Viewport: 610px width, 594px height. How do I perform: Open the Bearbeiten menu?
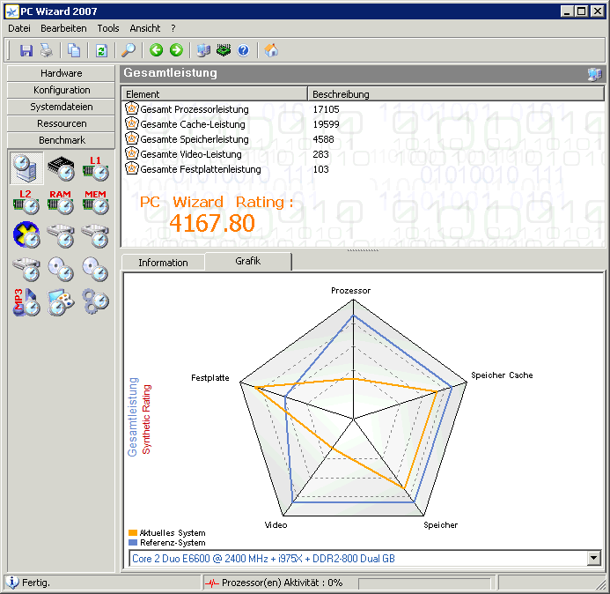pos(63,28)
